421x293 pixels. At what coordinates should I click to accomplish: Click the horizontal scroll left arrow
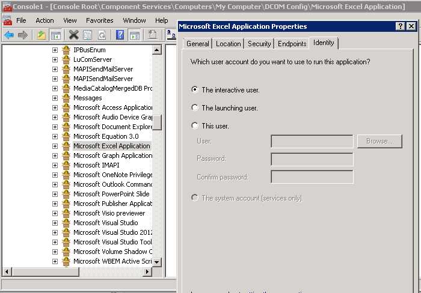[x=7, y=272]
